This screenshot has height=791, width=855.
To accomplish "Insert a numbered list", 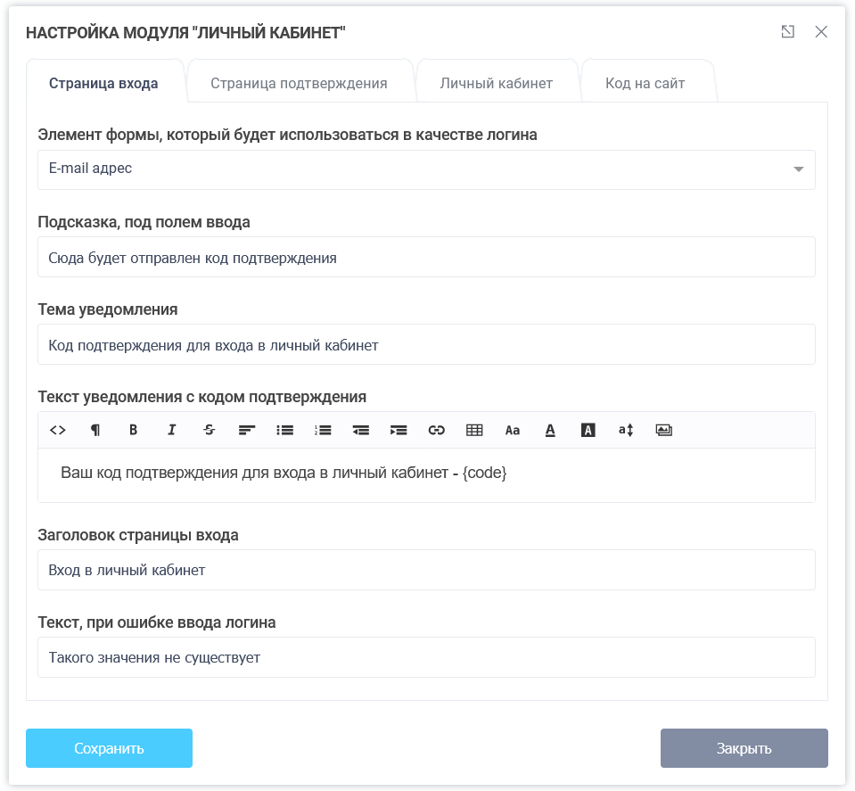I will [x=323, y=430].
